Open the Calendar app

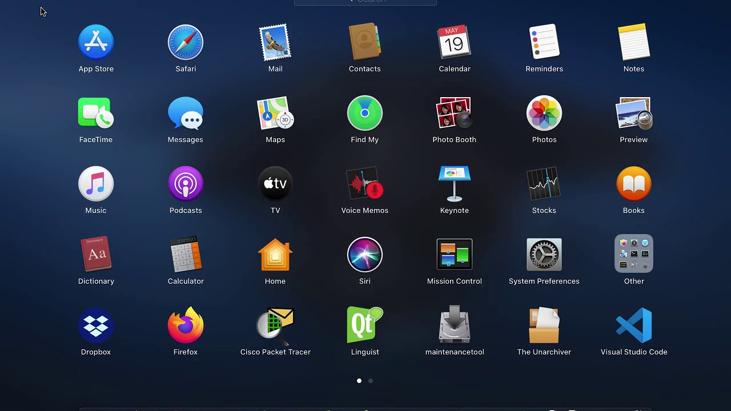pyautogui.click(x=455, y=42)
